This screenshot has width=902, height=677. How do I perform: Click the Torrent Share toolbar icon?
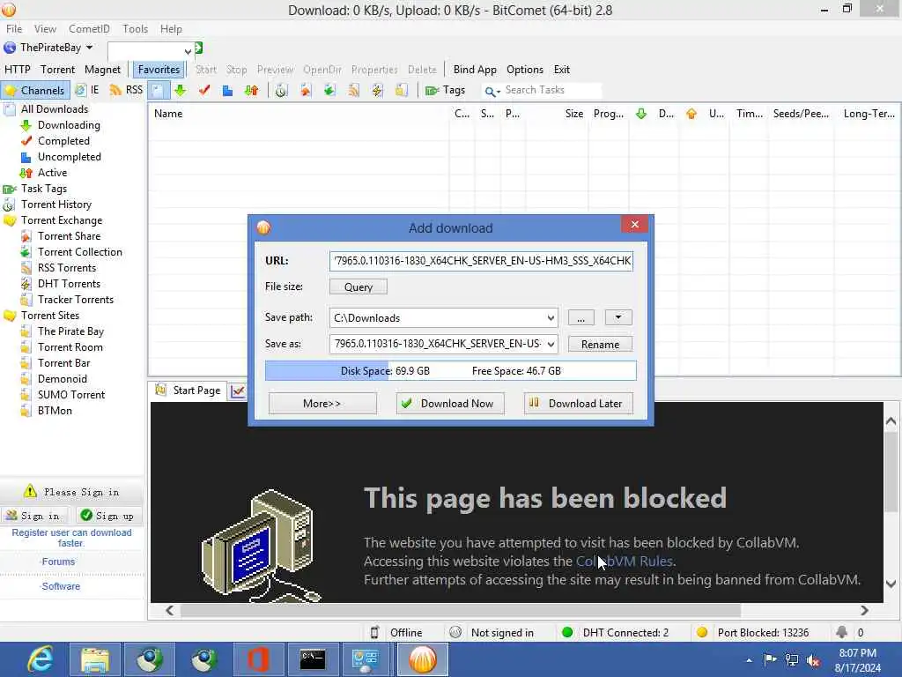(306, 91)
